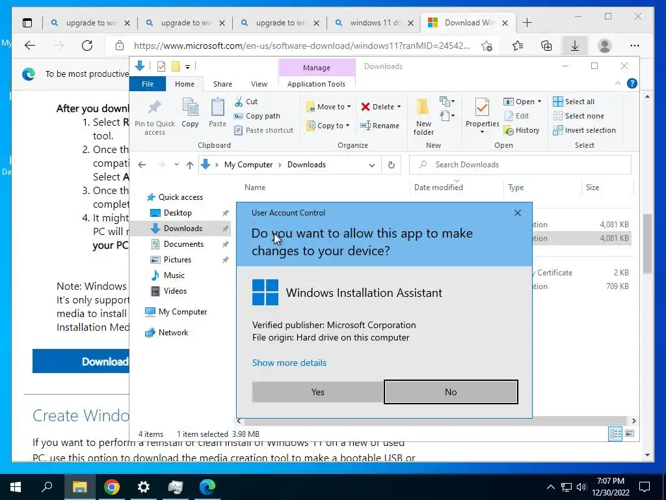Go up one folder level
Image resolution: width=666 pixels, height=500 pixels.
pyautogui.click(x=189, y=165)
